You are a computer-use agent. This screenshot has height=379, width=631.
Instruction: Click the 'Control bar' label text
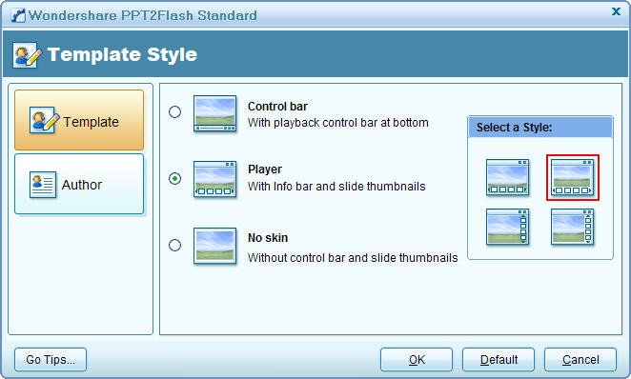coord(277,107)
